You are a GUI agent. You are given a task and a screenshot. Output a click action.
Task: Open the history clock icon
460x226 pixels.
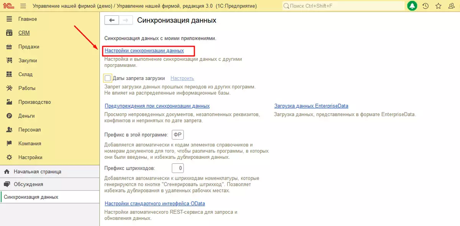point(426,6)
